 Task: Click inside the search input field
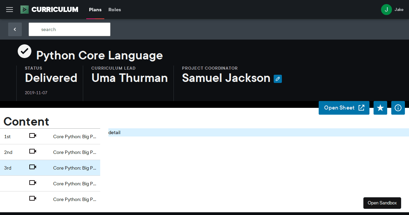(69, 29)
